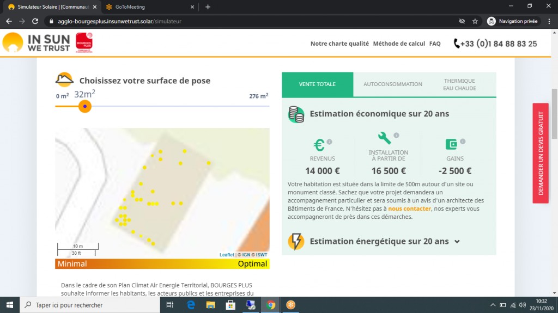Open Notre charte qualité page

339,44
